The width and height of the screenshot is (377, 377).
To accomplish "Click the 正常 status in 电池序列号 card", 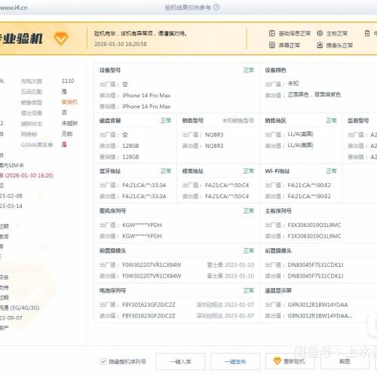I will pyautogui.click(x=249, y=291).
